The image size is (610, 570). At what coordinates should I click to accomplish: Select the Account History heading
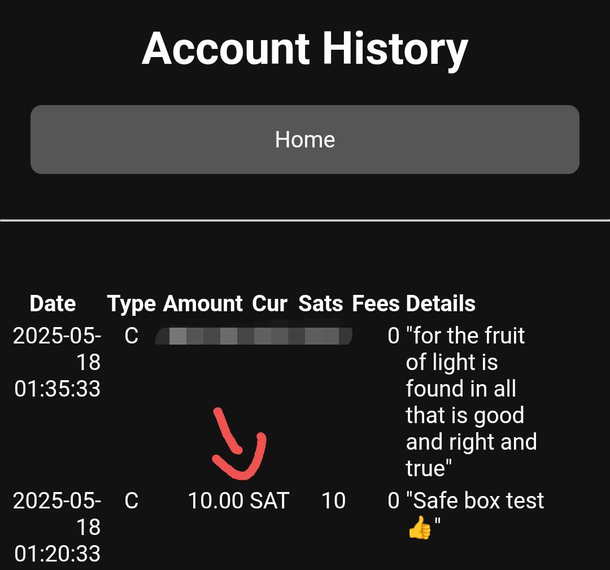point(305,49)
